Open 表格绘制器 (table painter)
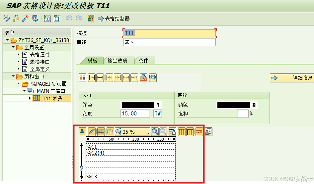 114,19
